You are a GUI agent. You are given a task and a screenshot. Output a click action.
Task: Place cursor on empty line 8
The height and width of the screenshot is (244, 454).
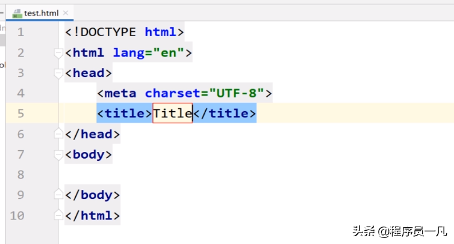tap(181, 175)
